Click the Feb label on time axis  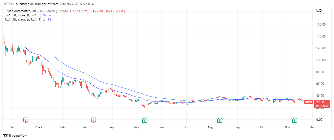click(x=62, y=127)
